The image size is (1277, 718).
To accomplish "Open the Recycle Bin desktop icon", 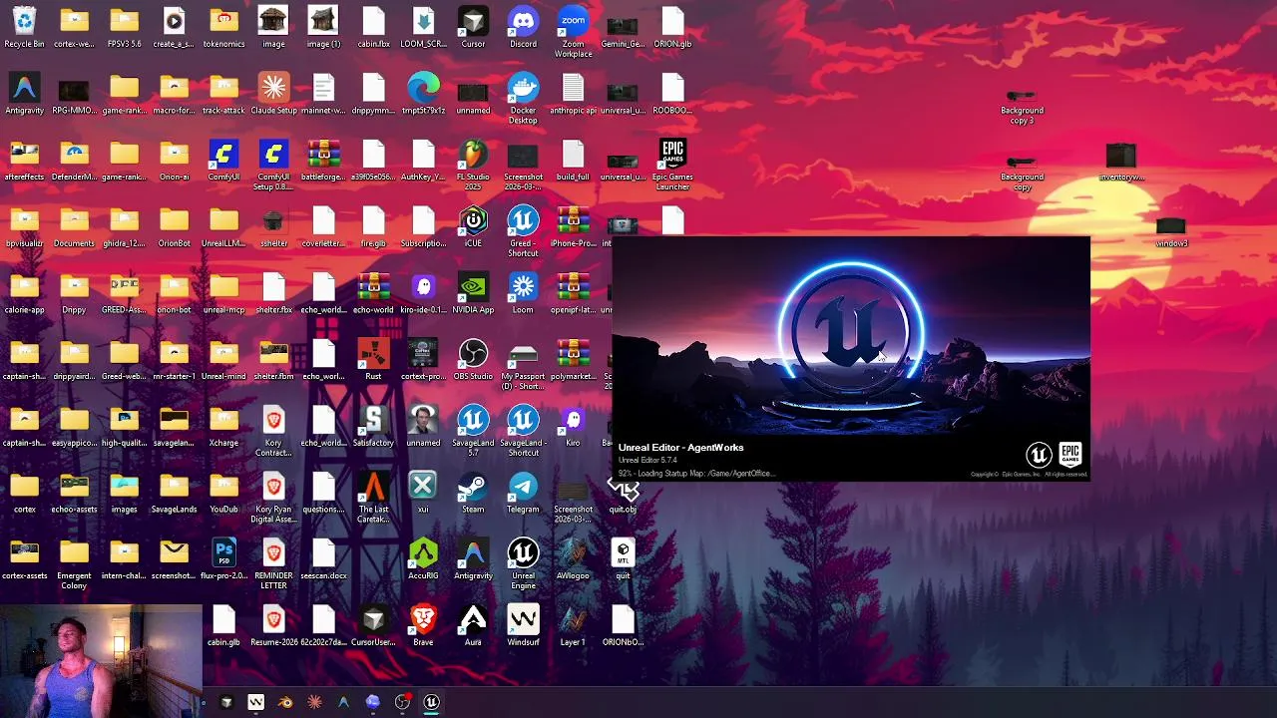I will click(24, 28).
